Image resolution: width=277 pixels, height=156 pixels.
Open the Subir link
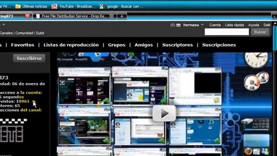[x=40, y=33]
